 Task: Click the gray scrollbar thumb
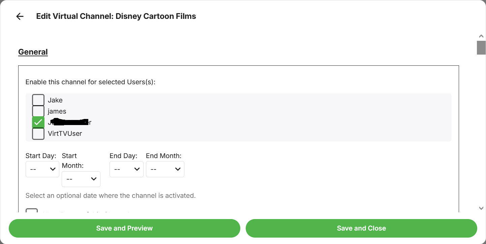pos(481,48)
